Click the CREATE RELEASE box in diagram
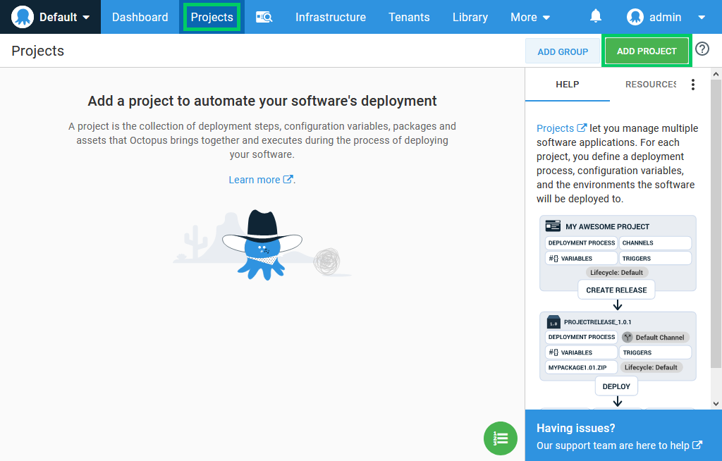 (616, 290)
